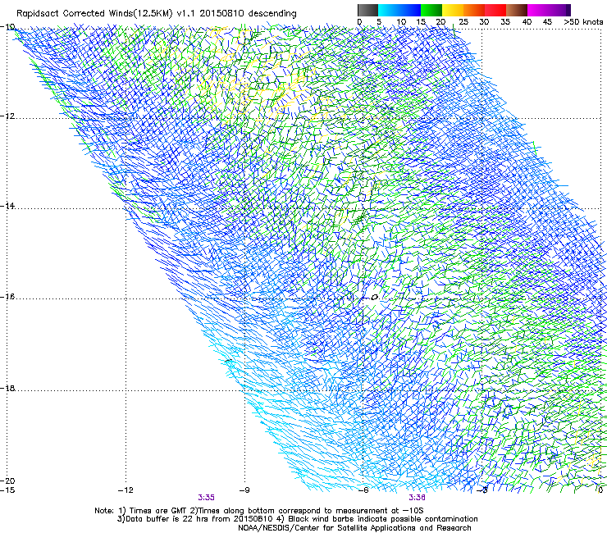Click the "-18" latitude axis label

click(x=7, y=388)
